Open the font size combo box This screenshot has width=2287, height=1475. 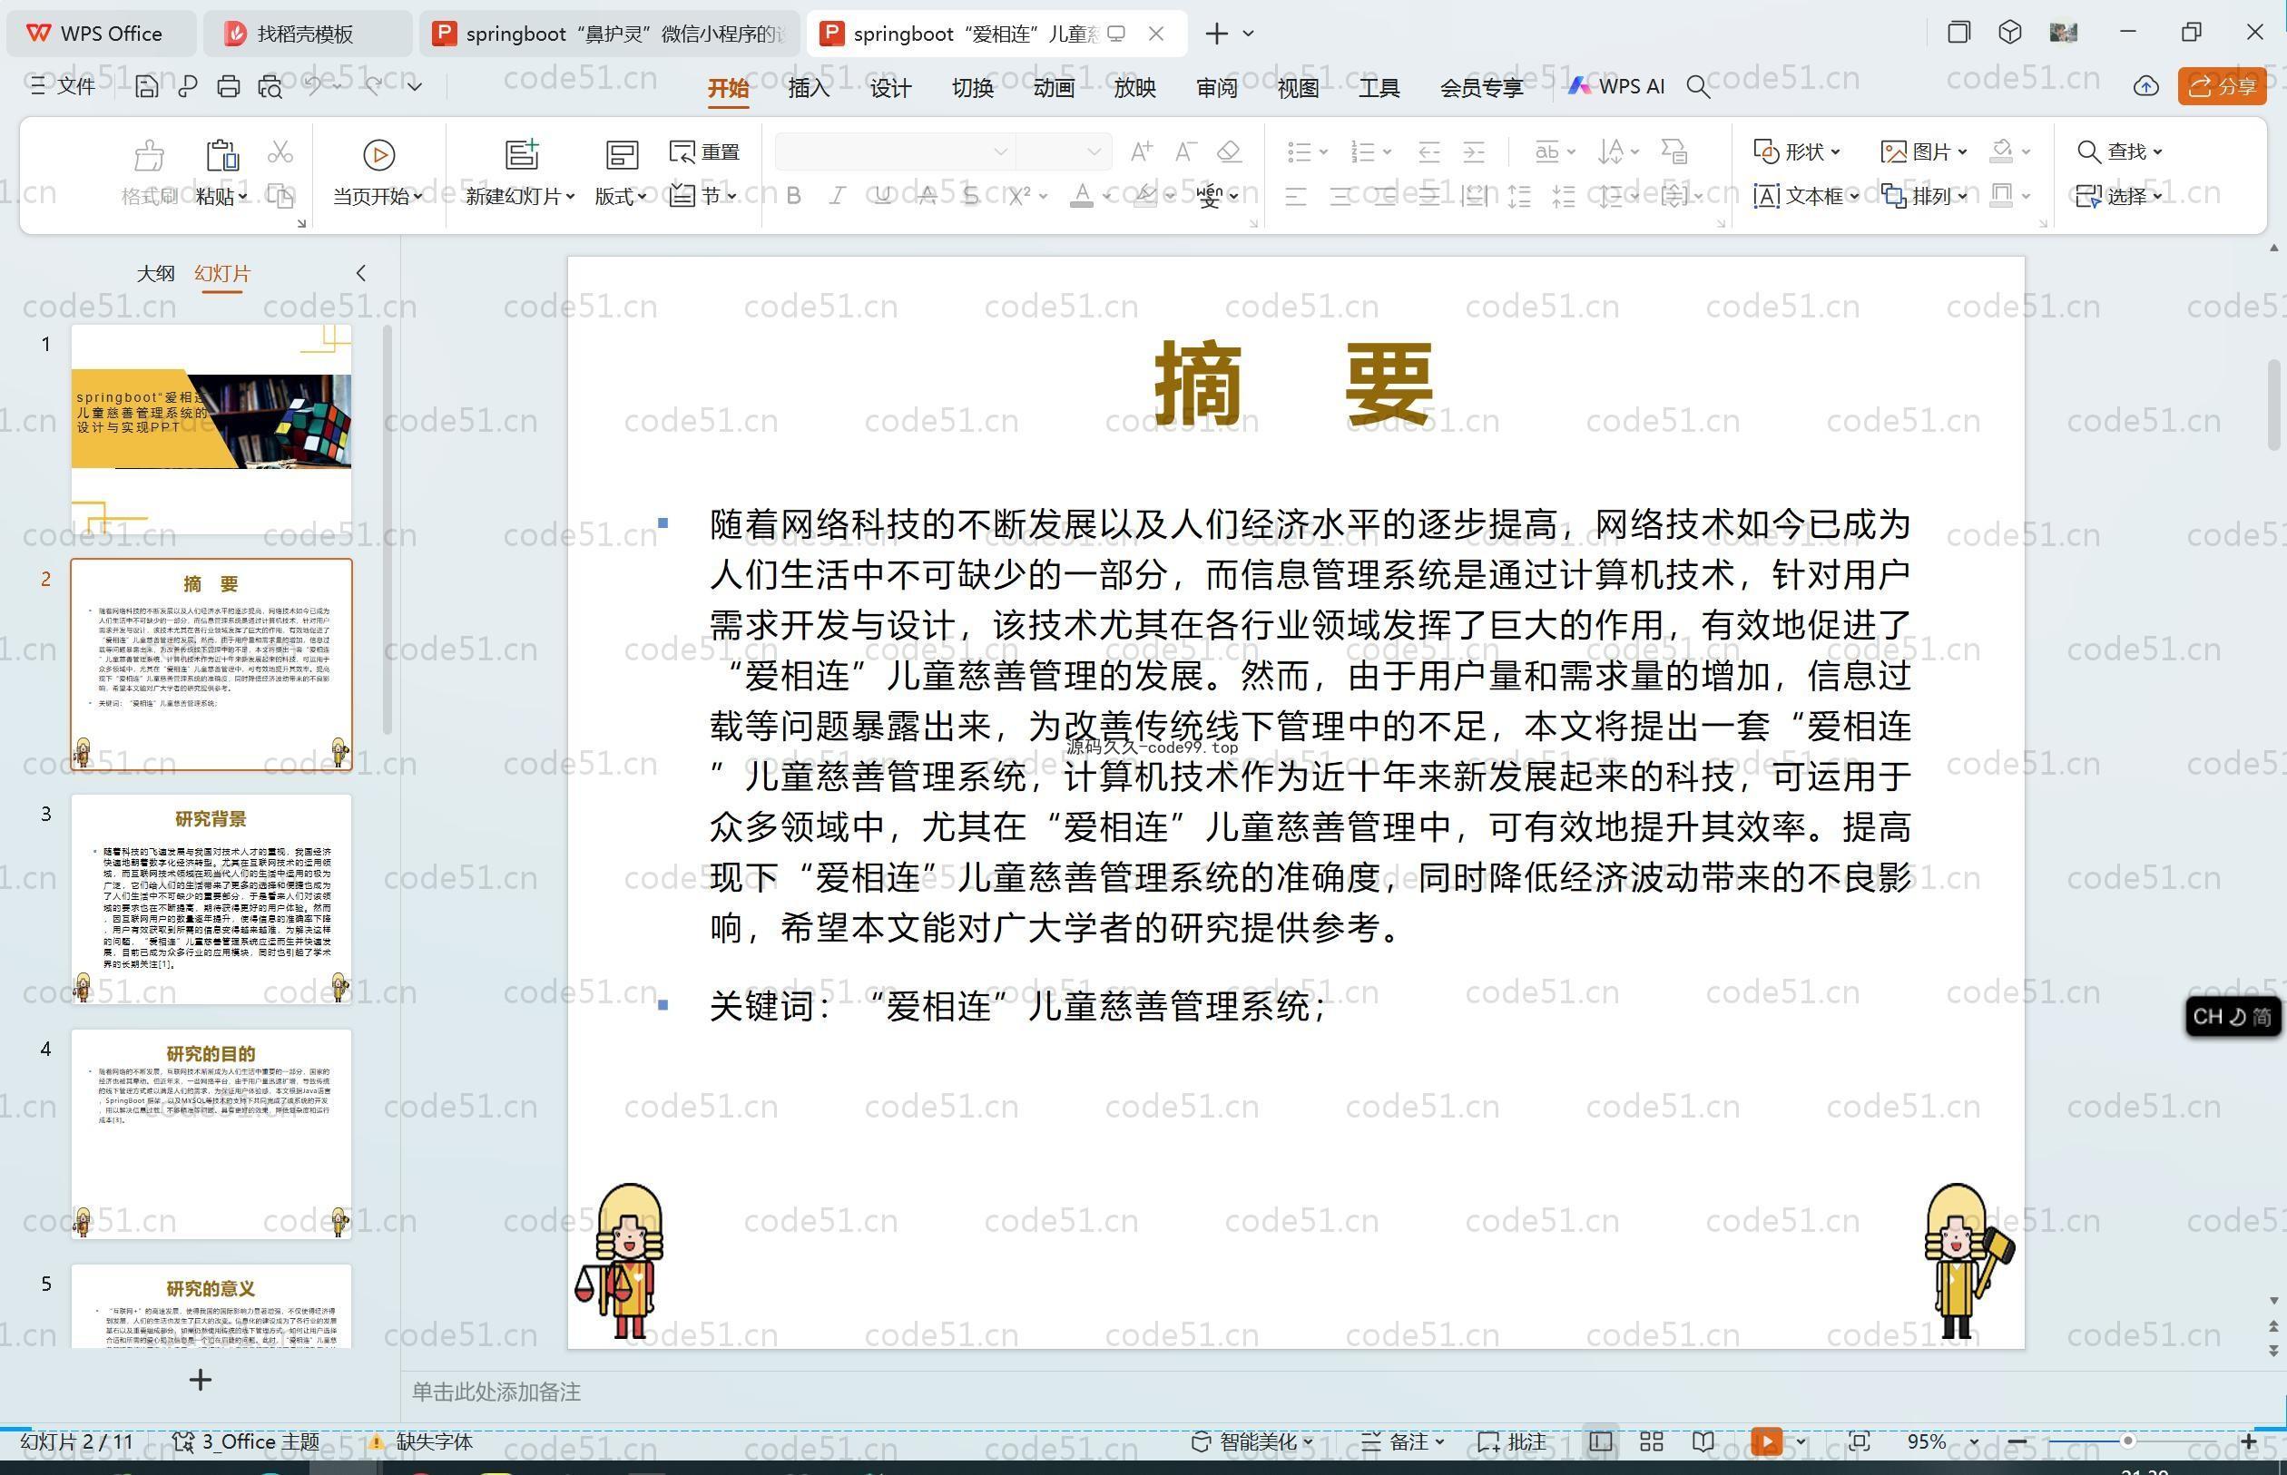(x=1063, y=151)
